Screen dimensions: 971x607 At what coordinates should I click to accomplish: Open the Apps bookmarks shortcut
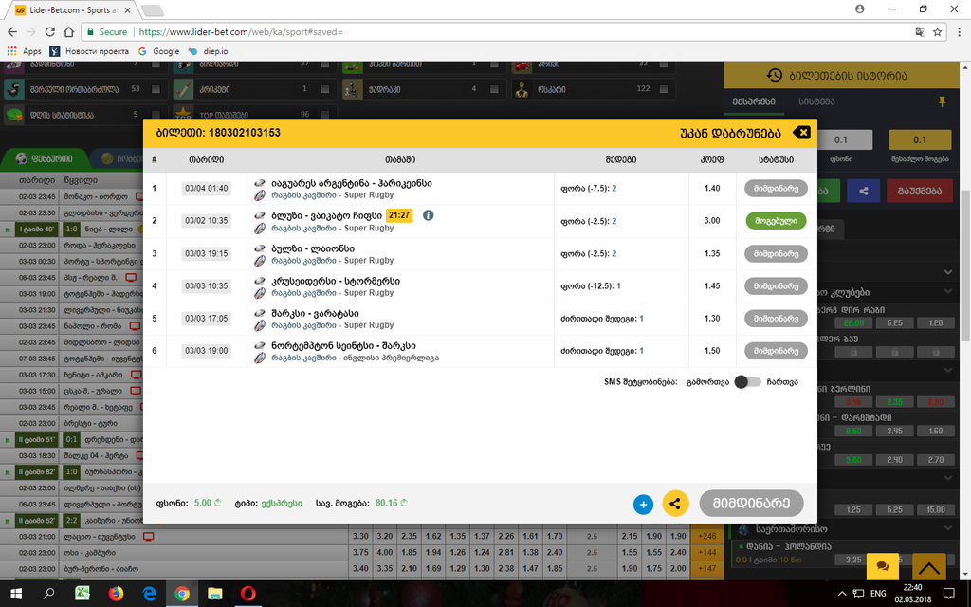click(x=24, y=51)
